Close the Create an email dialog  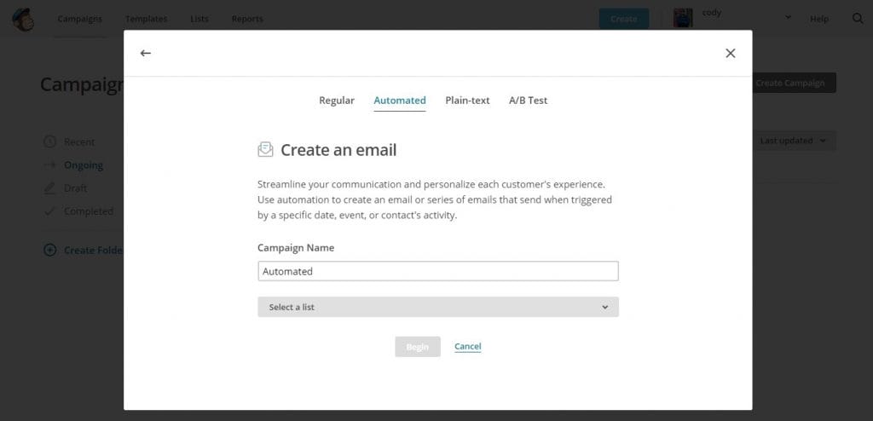[x=730, y=53]
